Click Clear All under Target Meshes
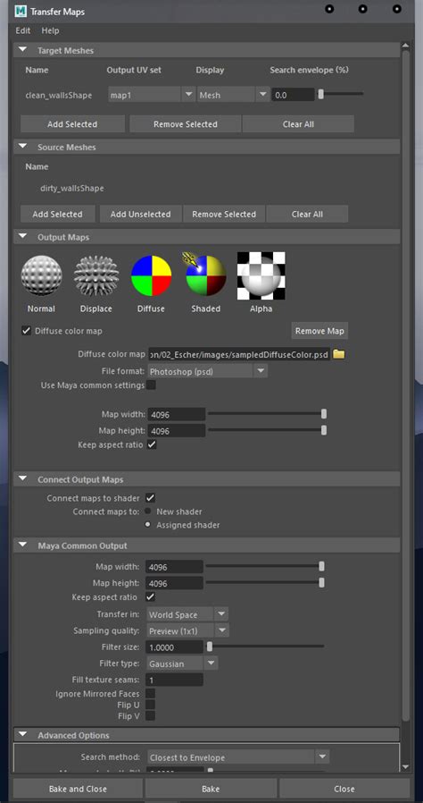Image resolution: width=423 pixels, height=803 pixels. [298, 124]
